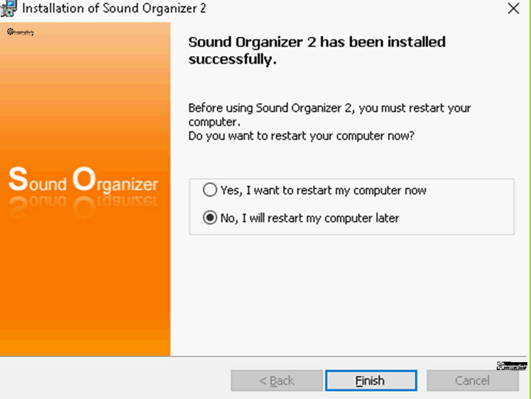Click 'Installation of Sound Organizer 2' title text

tap(114, 8)
